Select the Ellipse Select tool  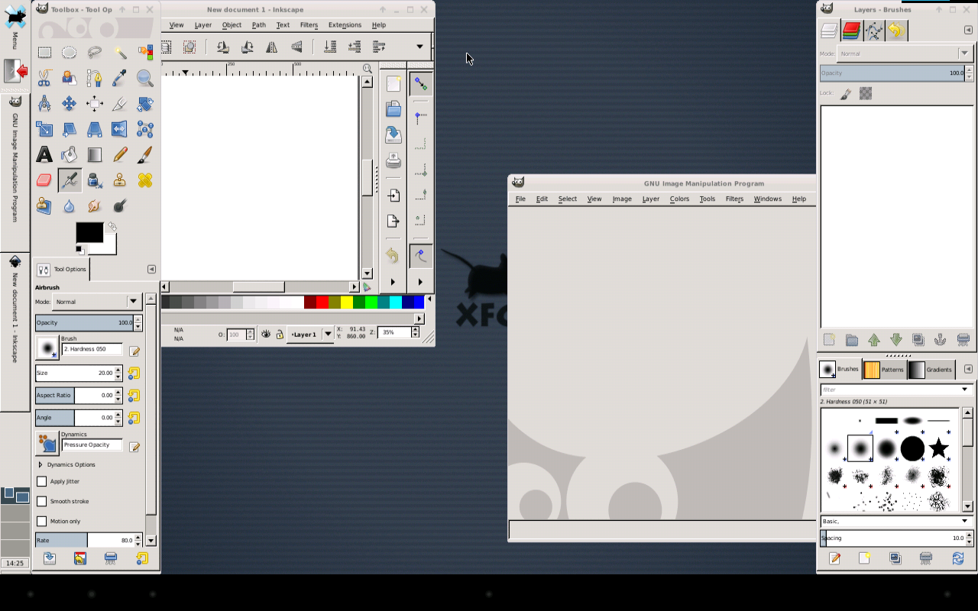coord(70,53)
